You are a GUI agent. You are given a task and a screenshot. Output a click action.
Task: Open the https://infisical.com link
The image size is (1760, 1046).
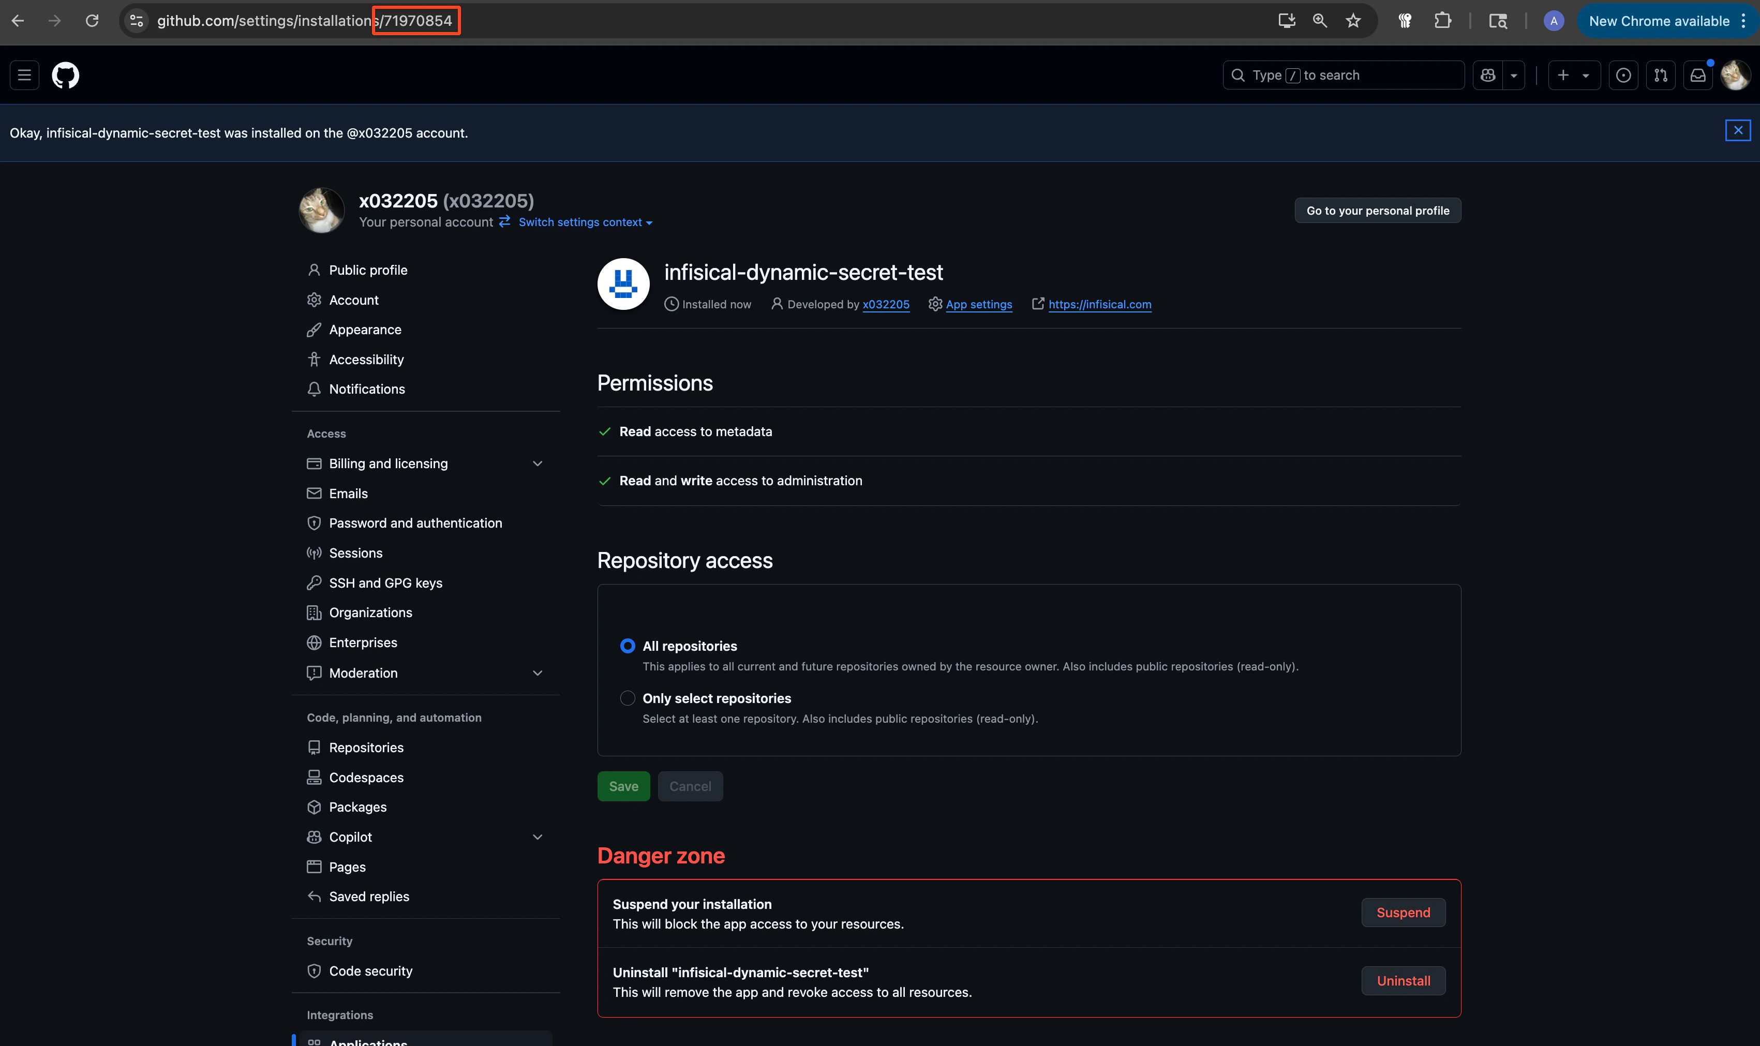[1099, 305]
